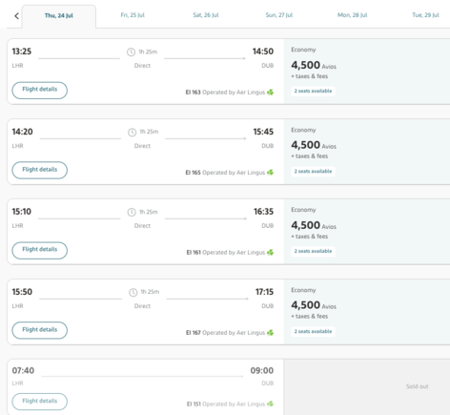This screenshot has height=415, width=450.
Task: Show Flight details for the 15:10 flight
Action: [x=40, y=250]
